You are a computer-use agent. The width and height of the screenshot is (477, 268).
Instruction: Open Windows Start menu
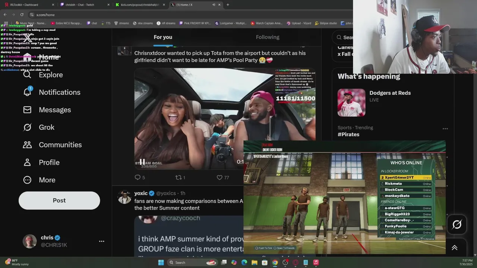tap(161, 262)
